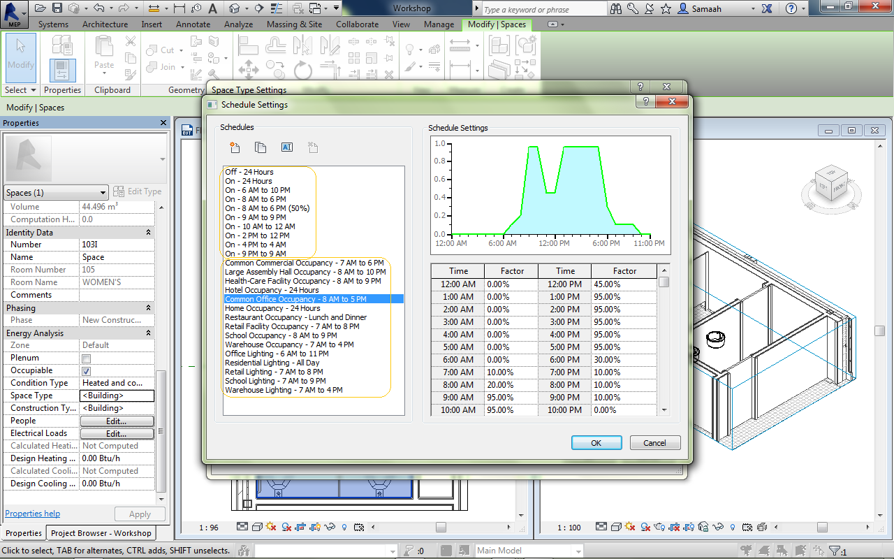Open the Collaborate ribbon tab
Image resolution: width=894 pixels, height=559 pixels.
pos(358,24)
